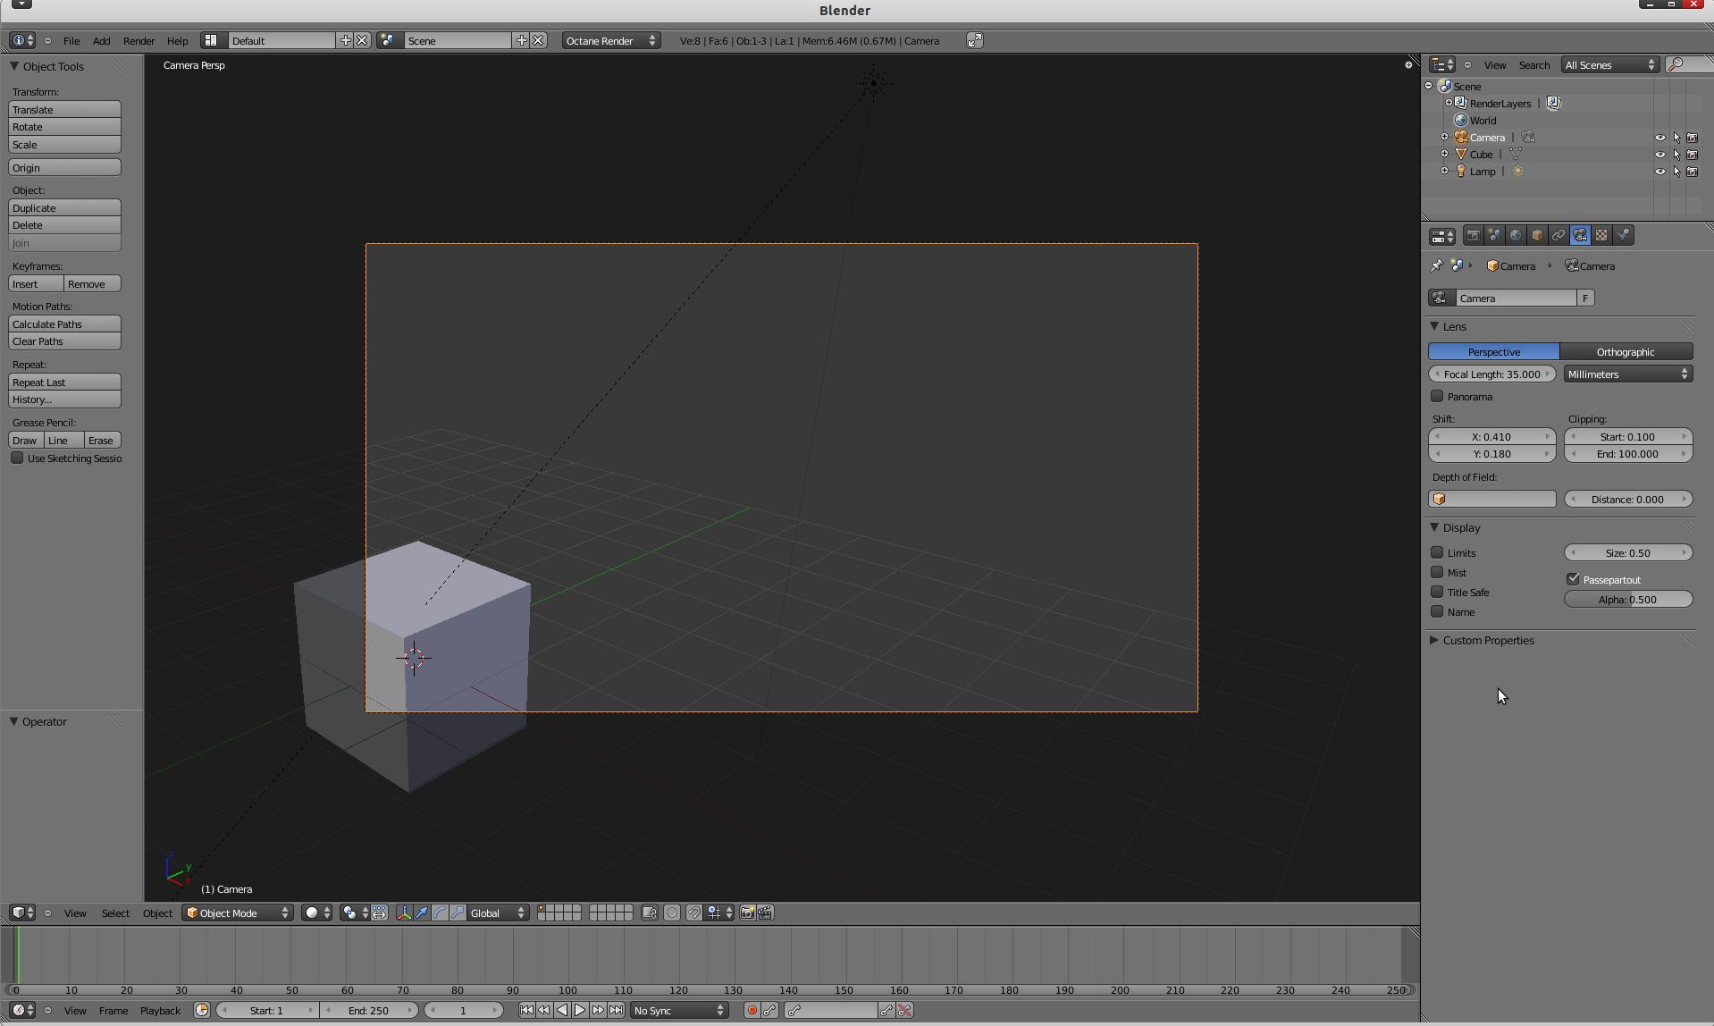The width and height of the screenshot is (1714, 1026).
Task: Toggle Lamp selectability cursor icon in outliner
Action: point(1676,172)
